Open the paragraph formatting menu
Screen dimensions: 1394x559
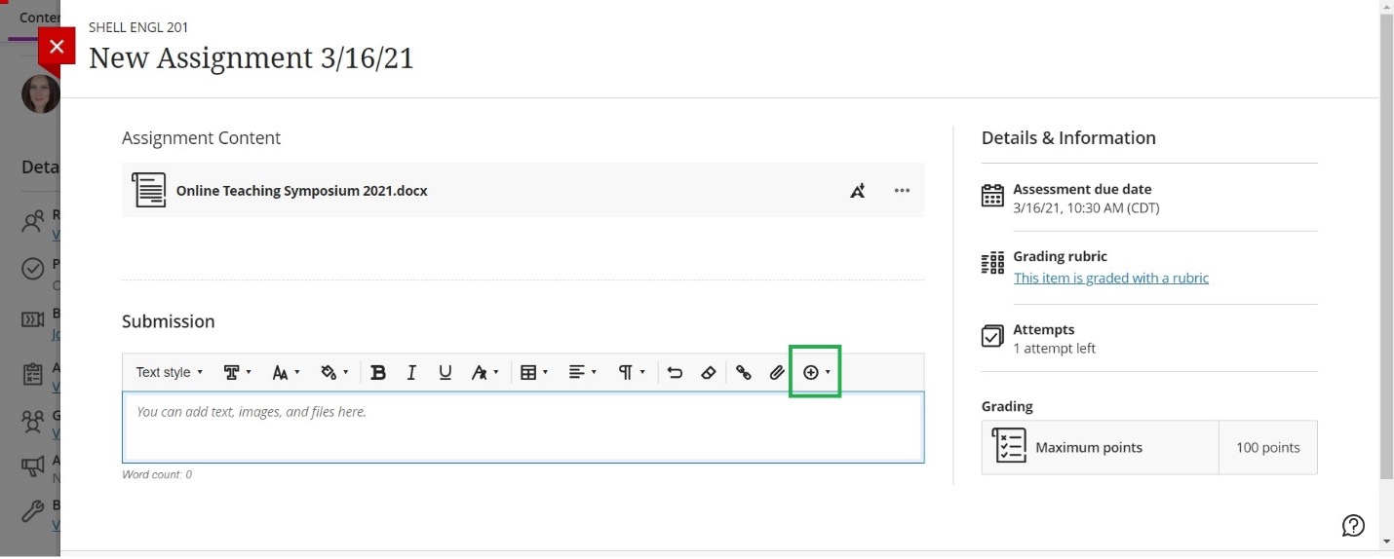[x=631, y=372]
